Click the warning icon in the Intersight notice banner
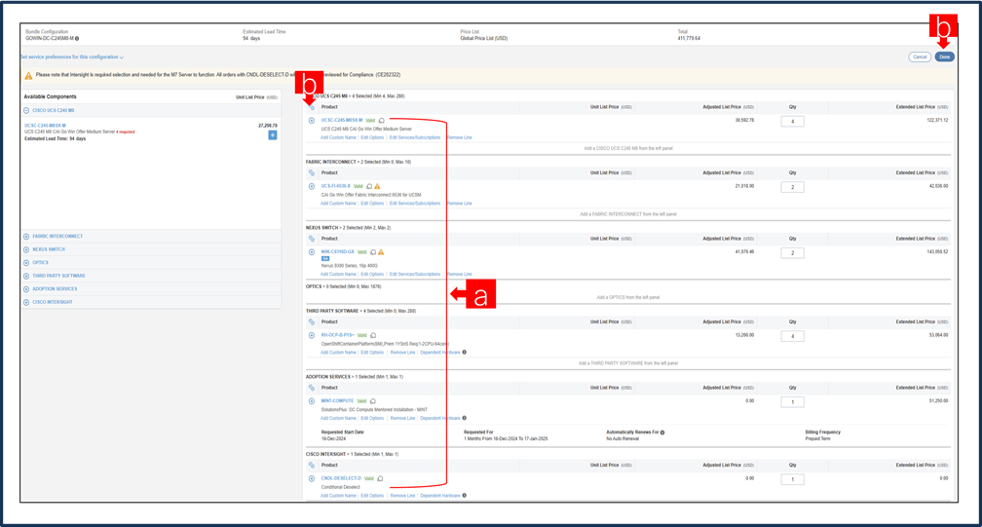The image size is (982, 527). [x=28, y=76]
